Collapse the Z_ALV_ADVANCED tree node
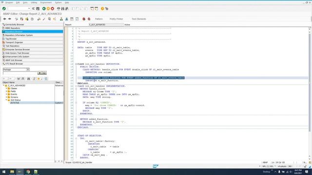This screenshot has height=175, width=312. (x=3, y=86)
